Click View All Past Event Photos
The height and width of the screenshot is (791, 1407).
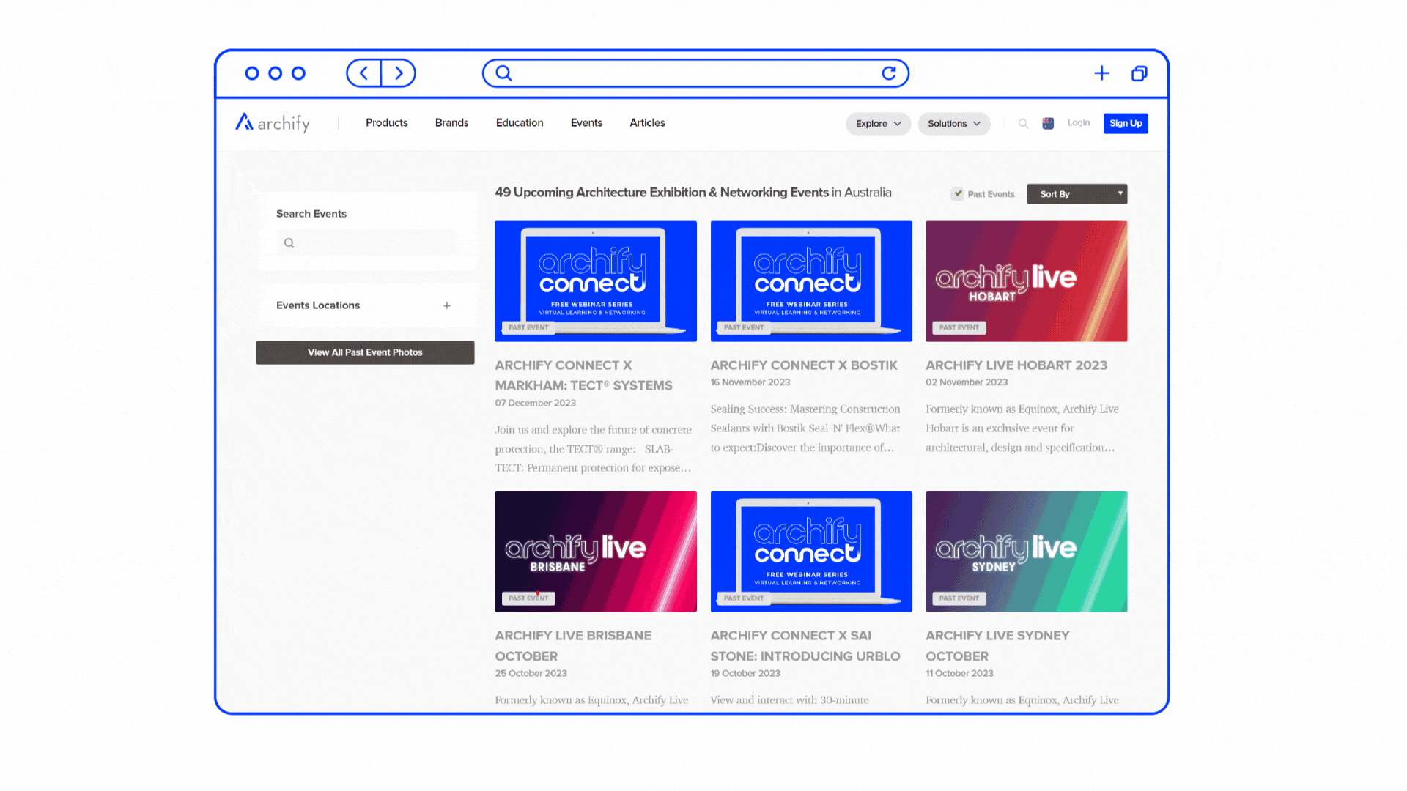(365, 352)
